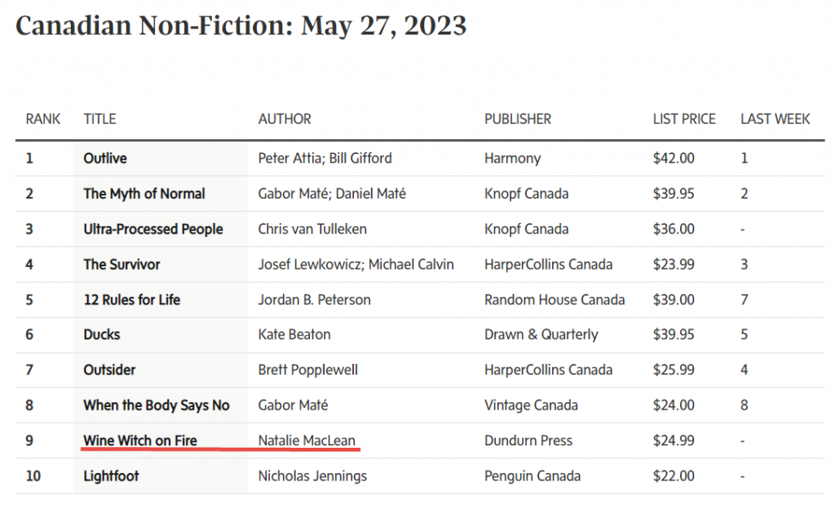Click the Ducks title
835x517 pixels.
coord(102,335)
